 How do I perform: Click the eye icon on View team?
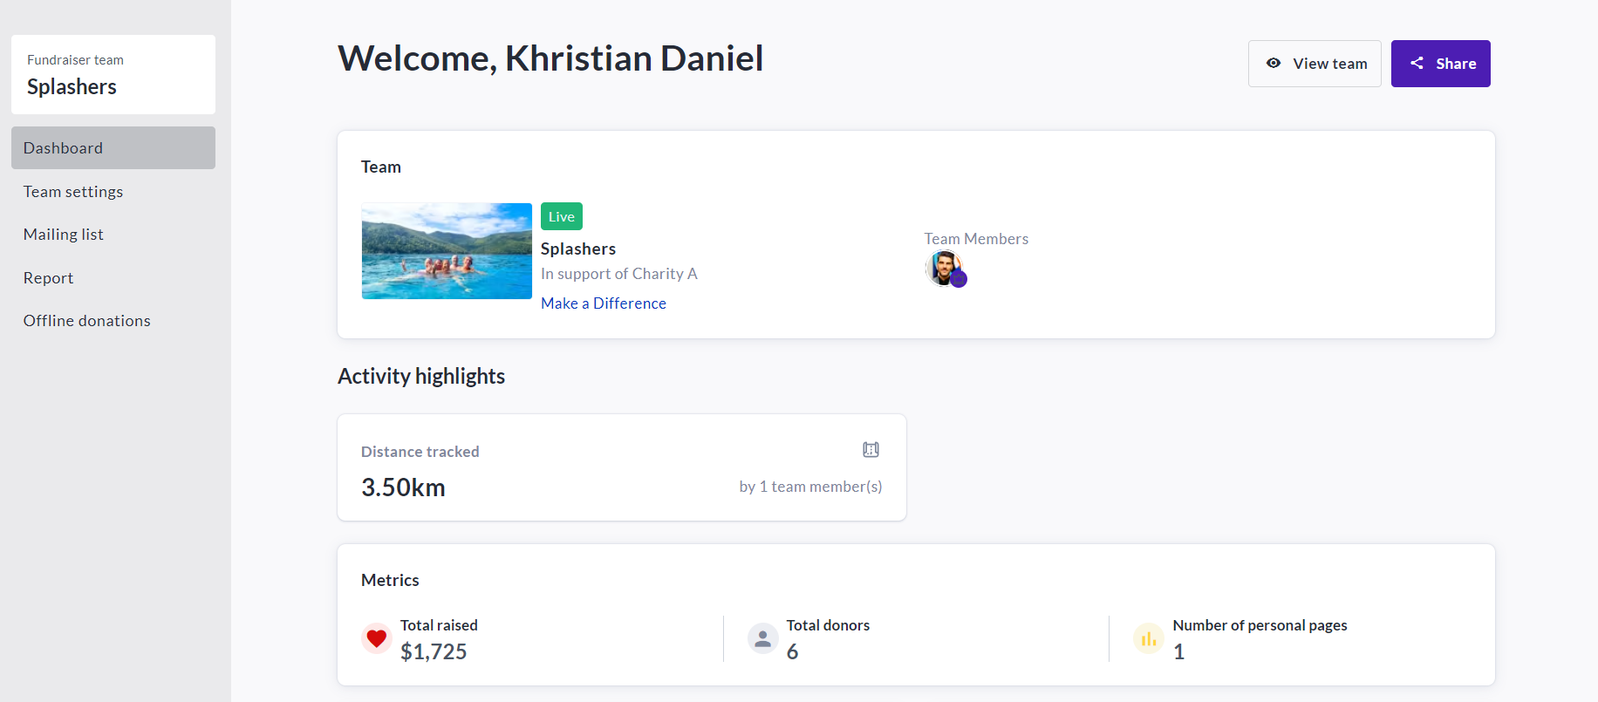pyautogui.click(x=1274, y=63)
